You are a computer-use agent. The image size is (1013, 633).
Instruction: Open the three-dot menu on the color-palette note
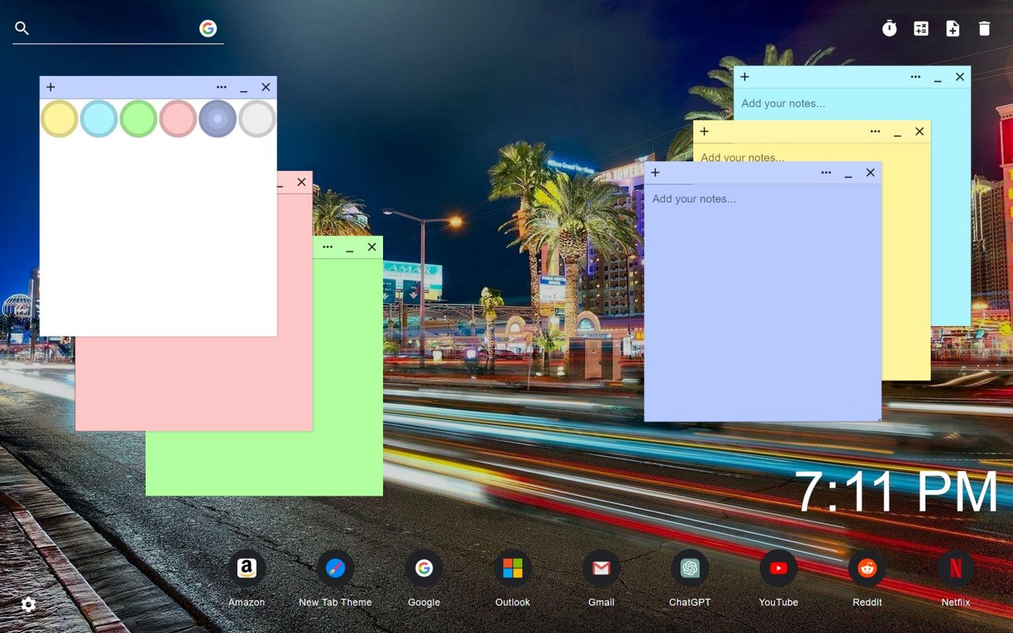pyautogui.click(x=222, y=87)
